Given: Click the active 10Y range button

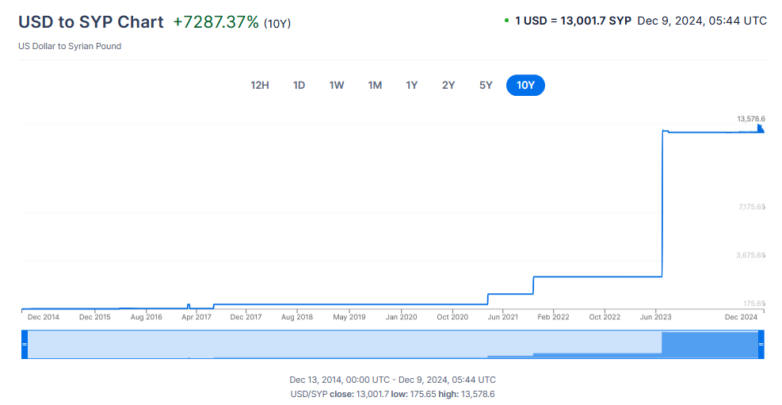Looking at the screenshot, I should (x=525, y=85).
